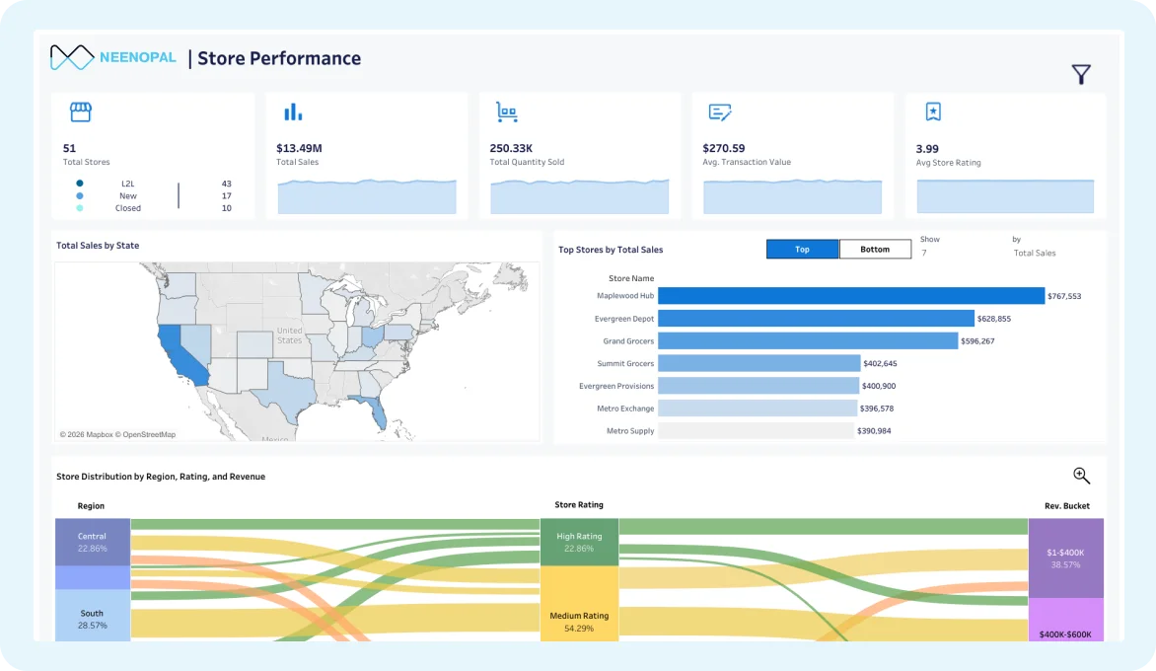The height and width of the screenshot is (671, 1156).
Task: Select the Top toggle button
Action: [x=802, y=250]
